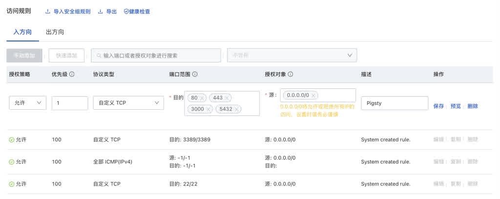Image resolution: width=500 pixels, height=199 pixels.
Task: Remove port 5432 tag via its x
Action: pos(237,109)
